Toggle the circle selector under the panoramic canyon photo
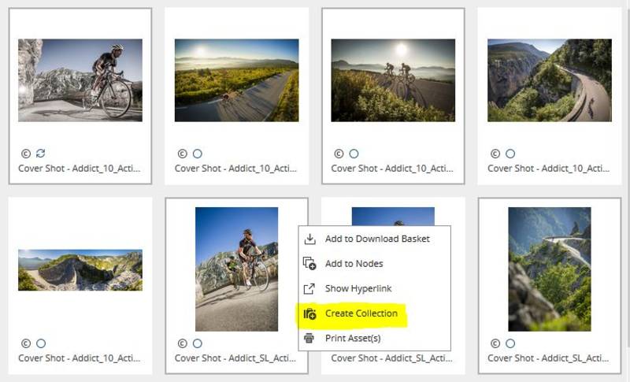630x382 pixels. [x=41, y=343]
